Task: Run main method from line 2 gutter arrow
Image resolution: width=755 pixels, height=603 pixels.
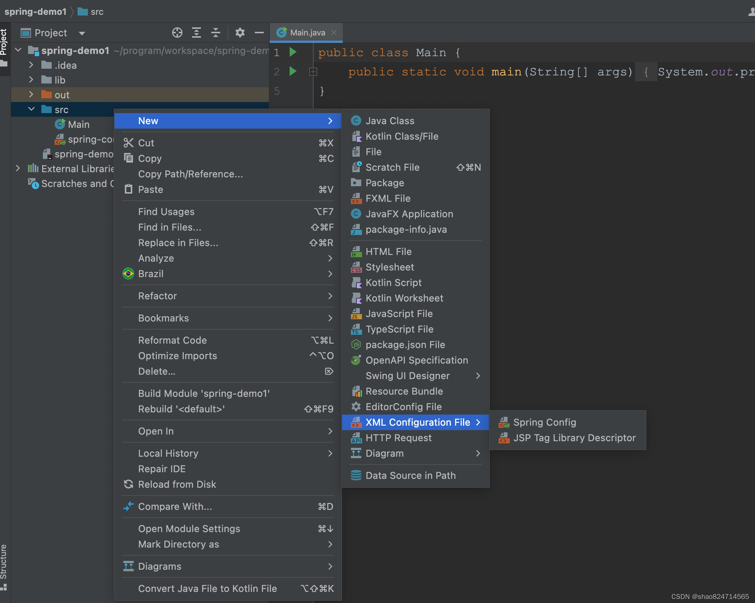Action: (x=293, y=71)
